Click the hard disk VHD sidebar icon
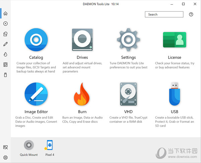The width and height of the screenshot is (201, 163). [5, 65]
